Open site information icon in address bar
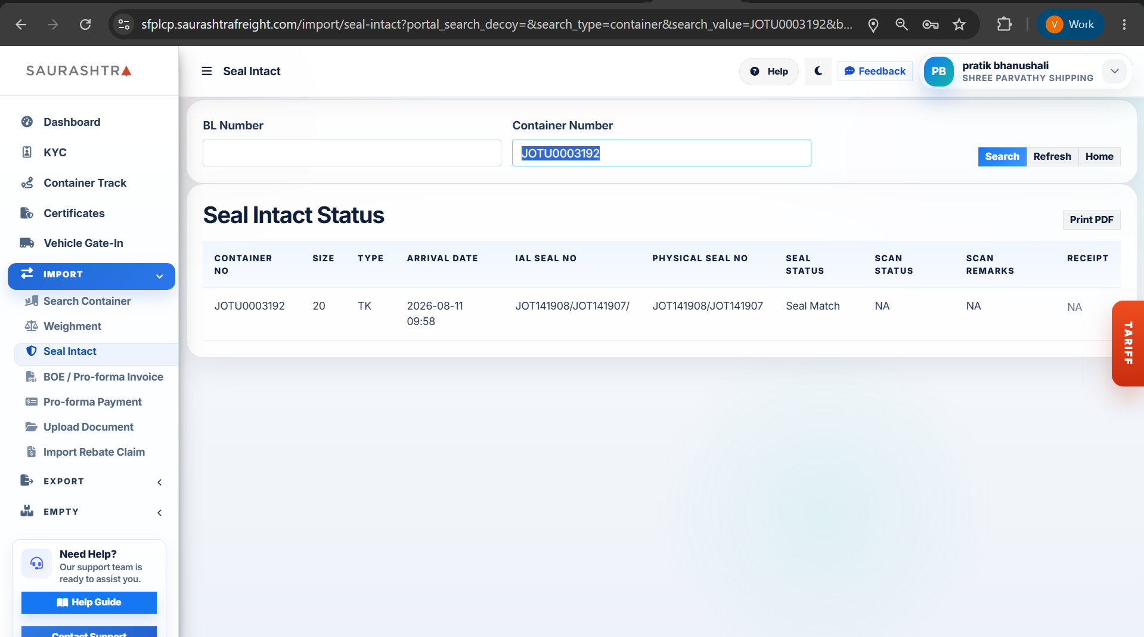The width and height of the screenshot is (1144, 637). click(x=124, y=24)
